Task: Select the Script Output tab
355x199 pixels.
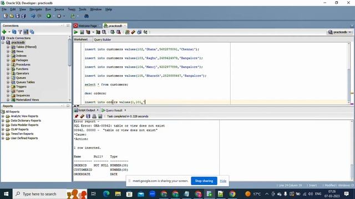Action: (x=87, y=110)
